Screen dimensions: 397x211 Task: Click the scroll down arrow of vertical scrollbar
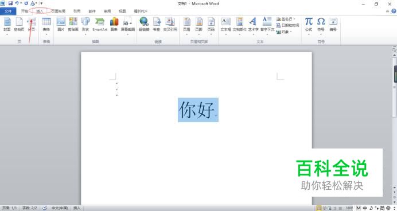(x=394, y=187)
